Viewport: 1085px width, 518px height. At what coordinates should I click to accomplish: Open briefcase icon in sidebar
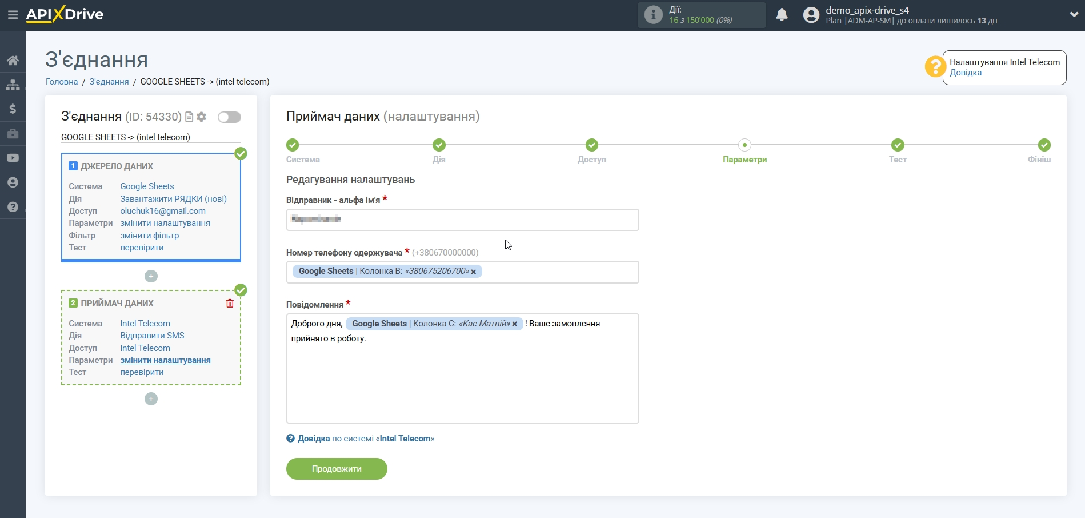point(13,134)
